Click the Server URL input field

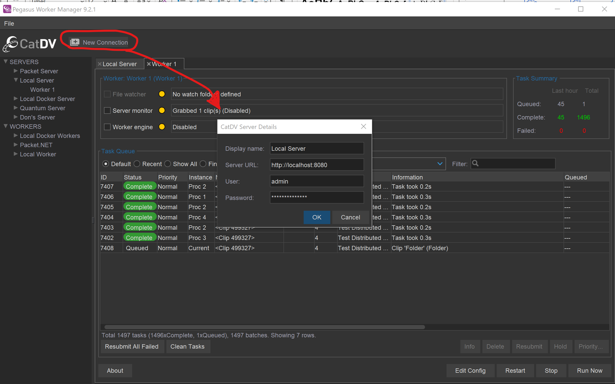click(x=317, y=165)
